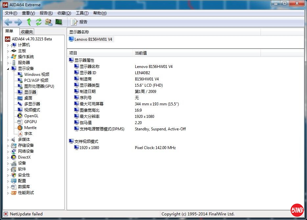Open the system monitor graph icon
This screenshot has width=307, height=220.
(x=59, y=22)
